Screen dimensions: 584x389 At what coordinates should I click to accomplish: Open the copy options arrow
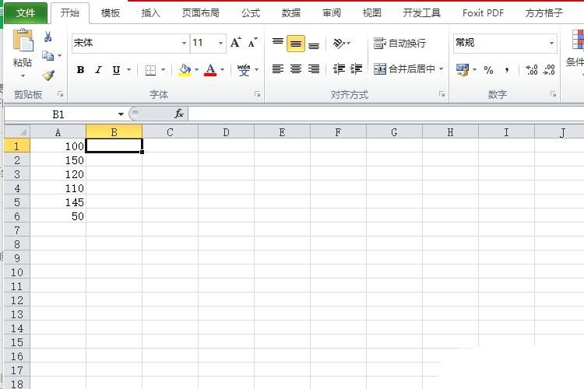[x=59, y=56]
